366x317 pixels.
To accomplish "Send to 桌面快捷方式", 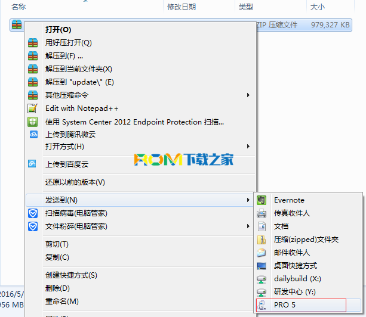I will [x=296, y=266].
